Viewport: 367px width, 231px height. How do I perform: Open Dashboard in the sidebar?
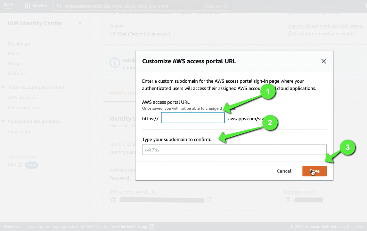point(19,44)
